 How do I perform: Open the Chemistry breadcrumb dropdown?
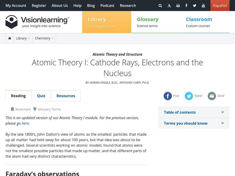click(44, 38)
